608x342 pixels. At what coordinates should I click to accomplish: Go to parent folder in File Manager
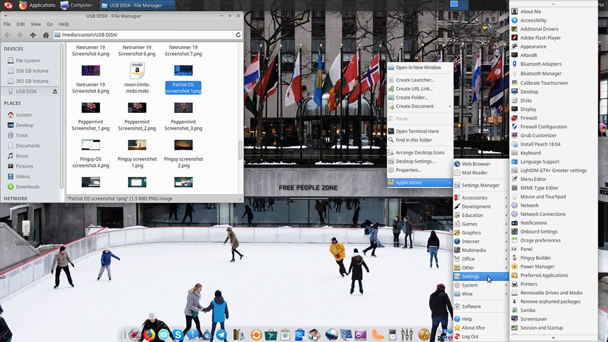(33, 35)
